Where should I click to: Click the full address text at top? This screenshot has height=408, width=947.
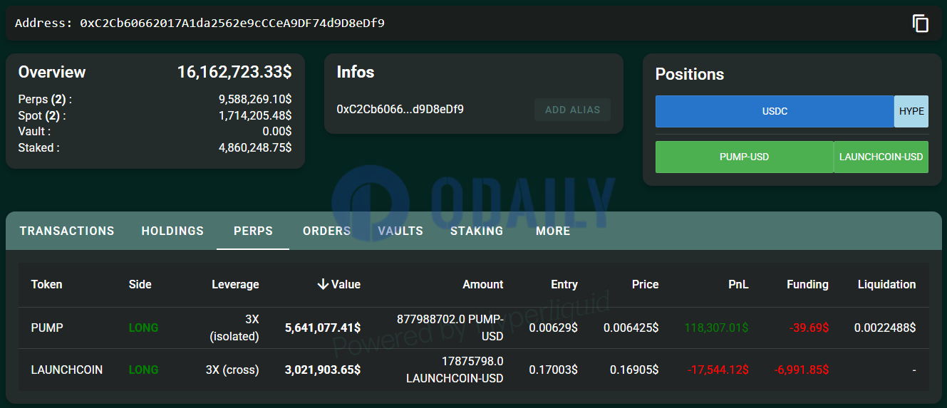(x=232, y=23)
